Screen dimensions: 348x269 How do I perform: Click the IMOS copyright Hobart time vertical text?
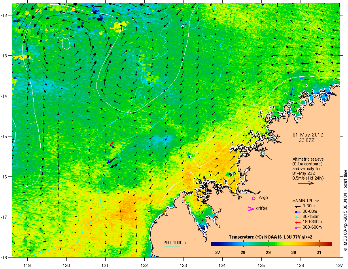pos(345,210)
